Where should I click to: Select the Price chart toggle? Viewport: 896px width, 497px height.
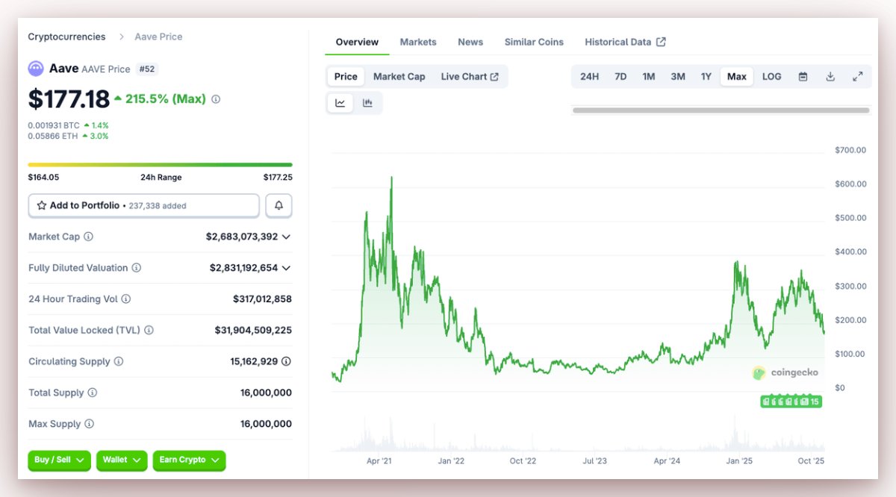(346, 76)
